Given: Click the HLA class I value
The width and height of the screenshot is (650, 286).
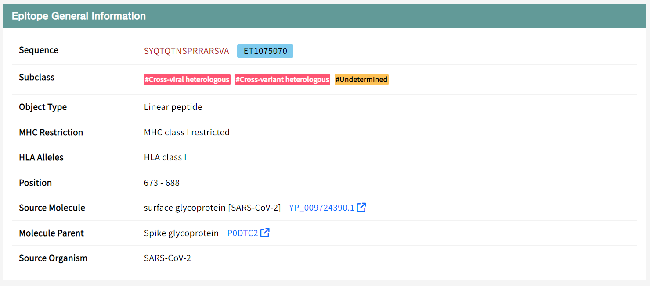Looking at the screenshot, I should (165, 157).
